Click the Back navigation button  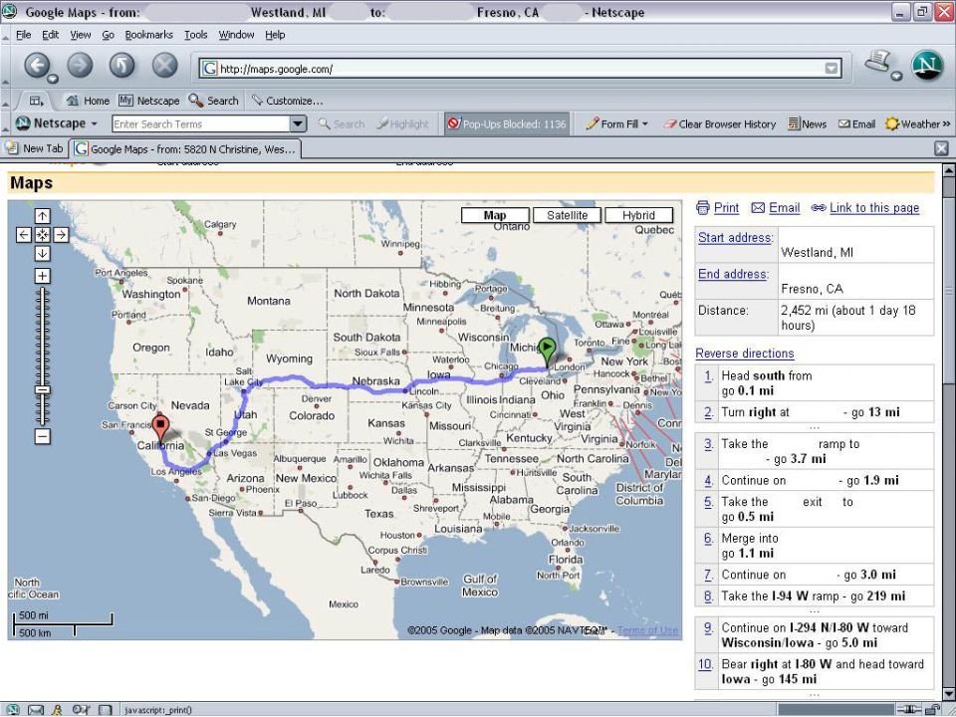tap(37, 65)
